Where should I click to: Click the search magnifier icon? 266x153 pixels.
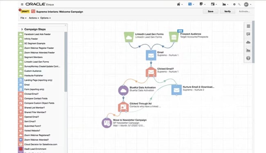pos(239,4)
